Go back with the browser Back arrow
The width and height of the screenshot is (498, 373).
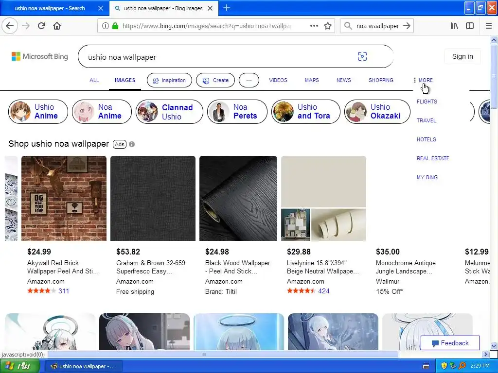pos(10,26)
